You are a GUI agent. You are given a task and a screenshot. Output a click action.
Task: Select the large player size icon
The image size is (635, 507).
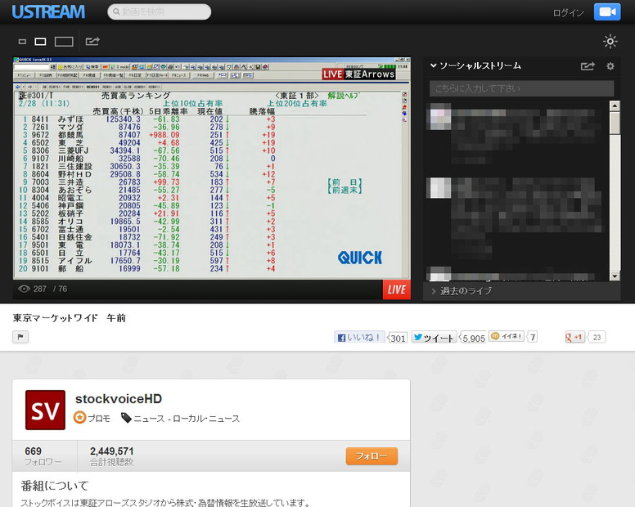coord(64,41)
